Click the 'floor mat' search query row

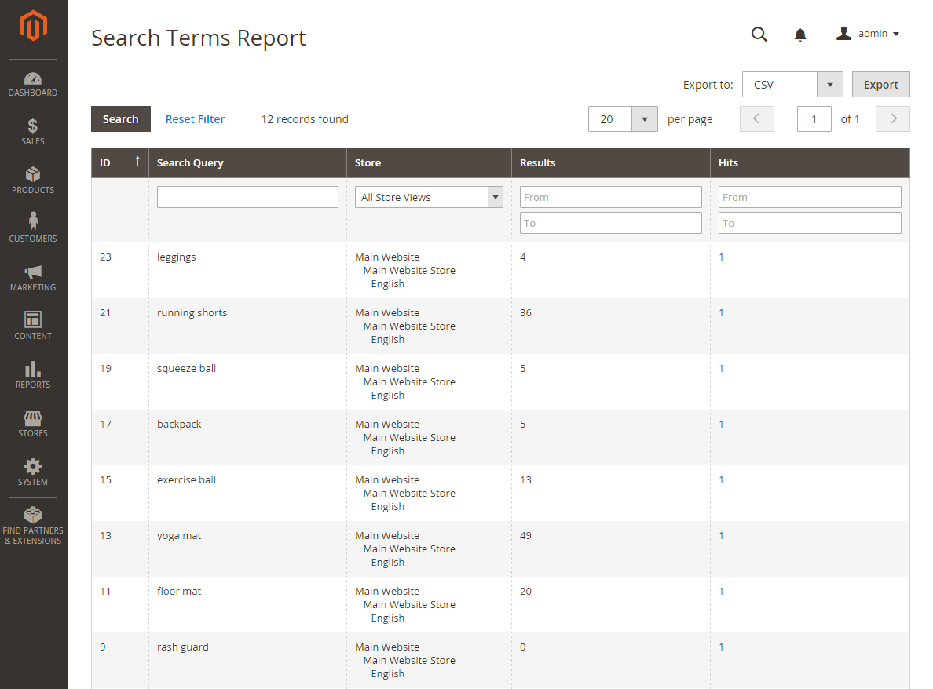(500, 605)
